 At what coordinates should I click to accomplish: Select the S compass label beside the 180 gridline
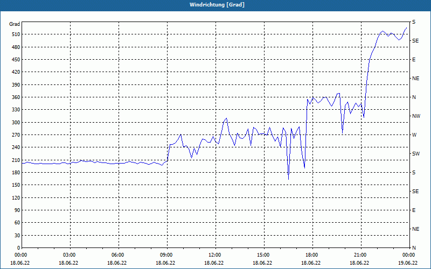click(414, 173)
